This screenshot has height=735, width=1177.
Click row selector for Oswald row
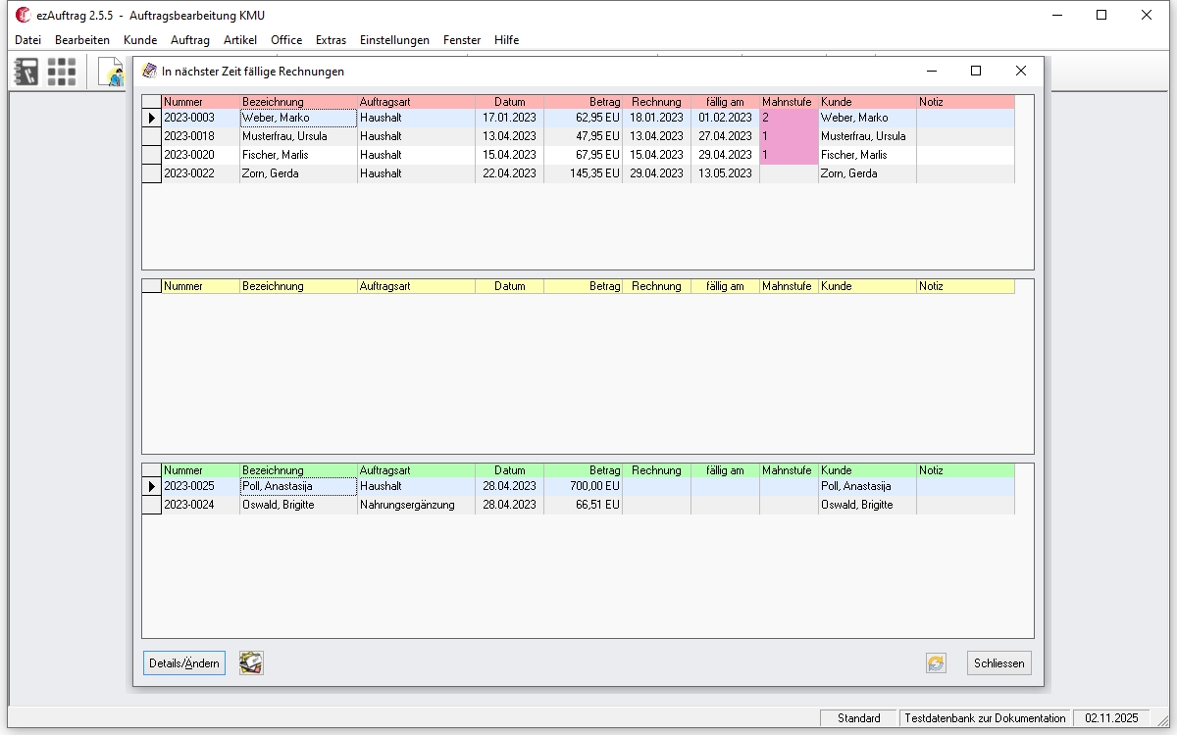point(152,505)
